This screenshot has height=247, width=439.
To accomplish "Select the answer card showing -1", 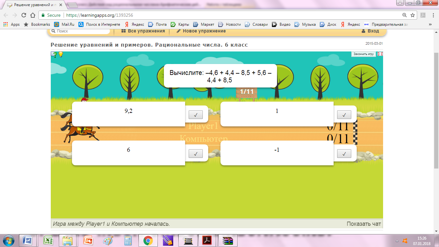I will [x=277, y=153].
